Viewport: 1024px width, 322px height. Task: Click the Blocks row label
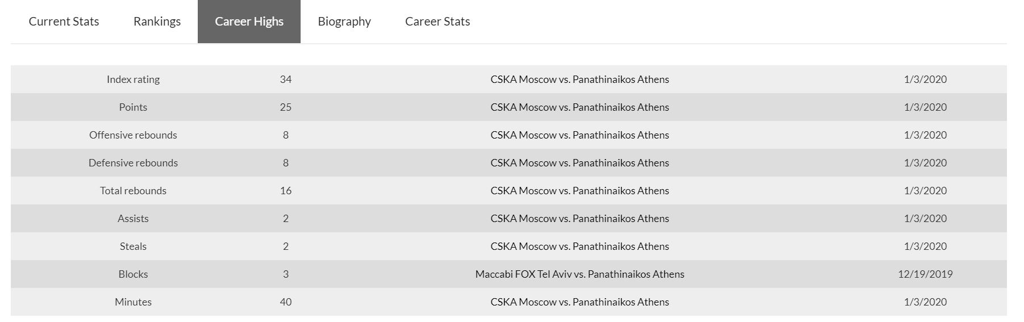pos(133,274)
